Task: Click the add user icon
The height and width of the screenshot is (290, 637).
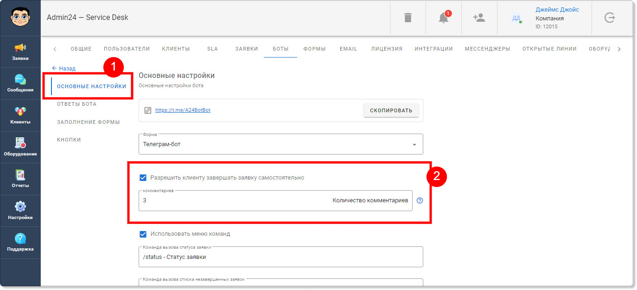Action: point(478,18)
